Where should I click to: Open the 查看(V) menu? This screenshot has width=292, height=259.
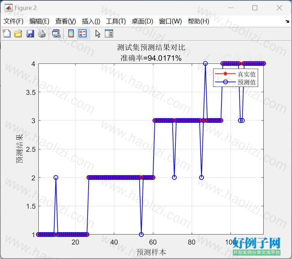coord(65,21)
